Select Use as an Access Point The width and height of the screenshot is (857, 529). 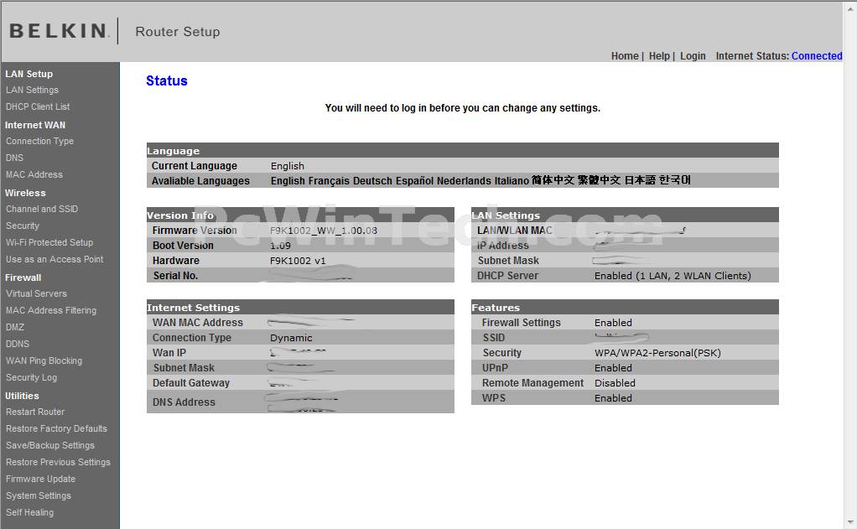[x=55, y=259]
